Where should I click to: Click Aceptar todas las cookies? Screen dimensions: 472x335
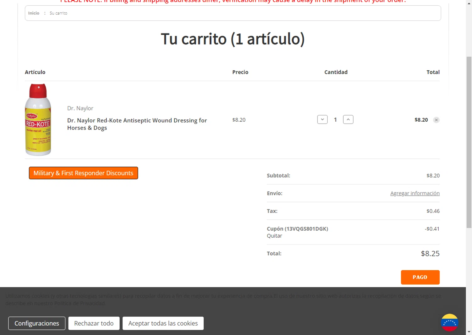click(x=163, y=323)
